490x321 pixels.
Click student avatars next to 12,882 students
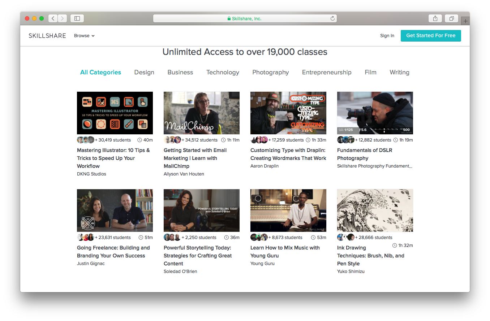[x=346, y=140]
